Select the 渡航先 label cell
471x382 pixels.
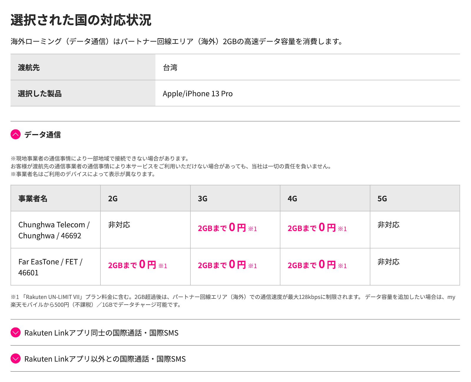83,67
